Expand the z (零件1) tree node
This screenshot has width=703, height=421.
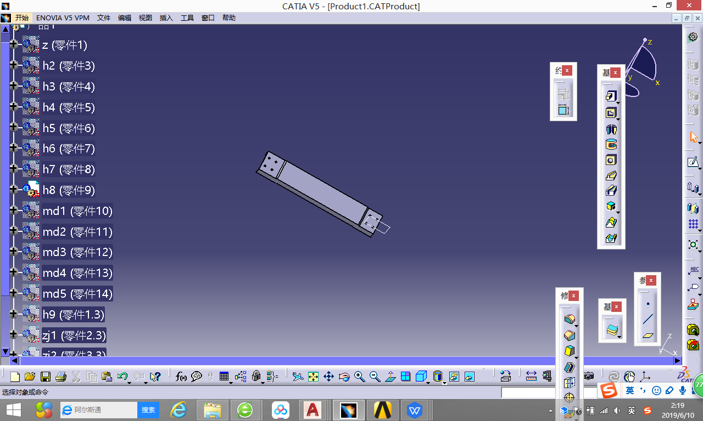[14, 44]
